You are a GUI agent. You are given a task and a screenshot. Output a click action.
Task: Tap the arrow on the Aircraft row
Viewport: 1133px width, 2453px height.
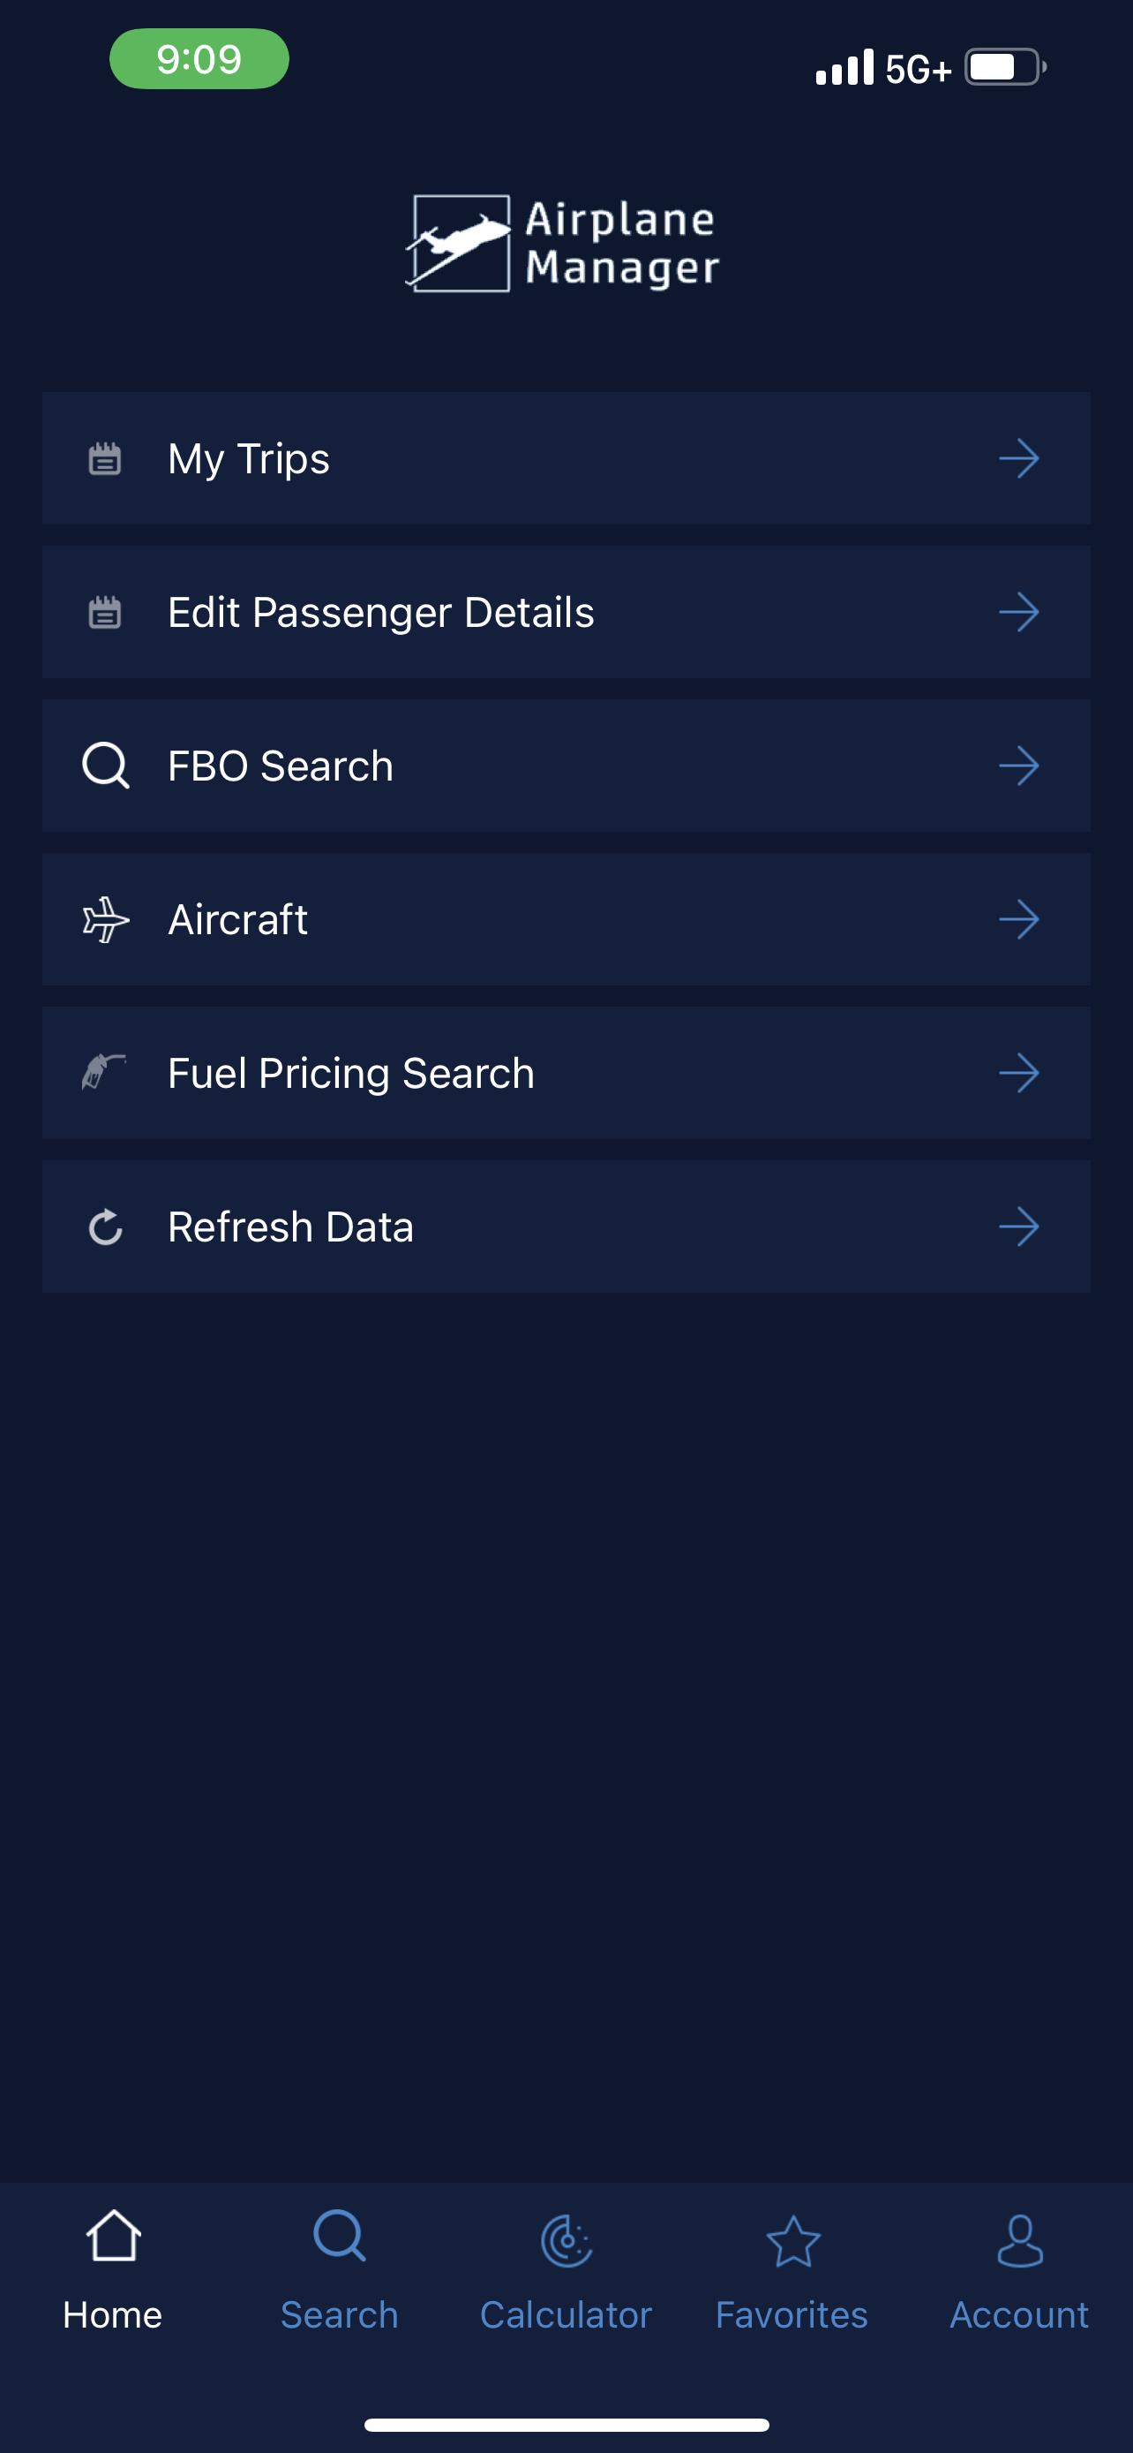pyautogui.click(x=1019, y=919)
